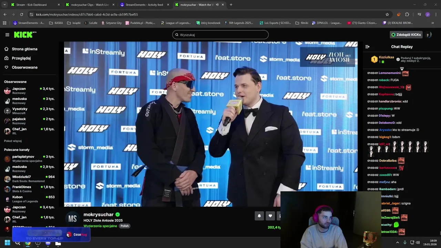Click the address bar URL

click(x=87, y=14)
